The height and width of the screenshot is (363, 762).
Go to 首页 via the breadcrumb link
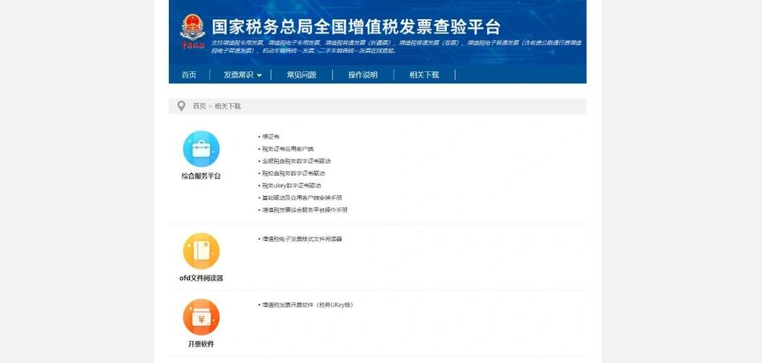click(x=200, y=106)
